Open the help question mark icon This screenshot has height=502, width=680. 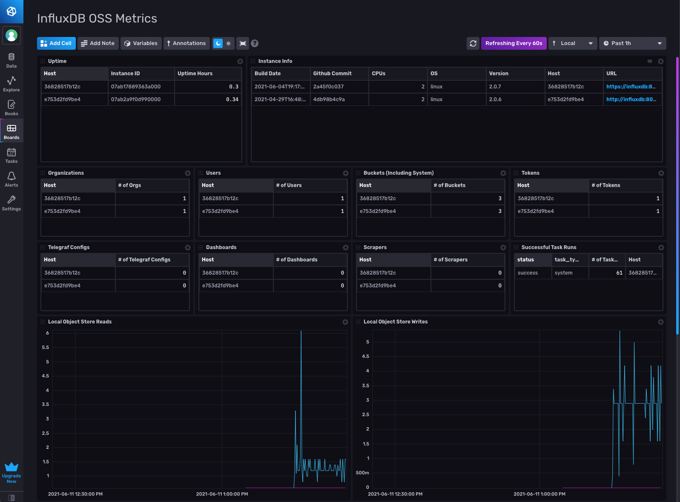click(x=255, y=43)
